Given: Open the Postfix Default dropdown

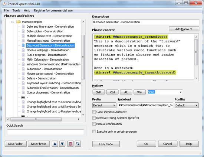Looking at the screenshot, I should point(187,105).
